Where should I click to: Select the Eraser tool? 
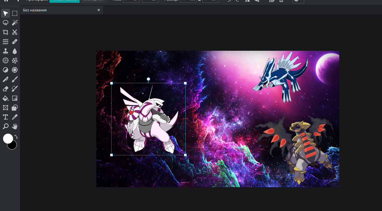click(6, 89)
